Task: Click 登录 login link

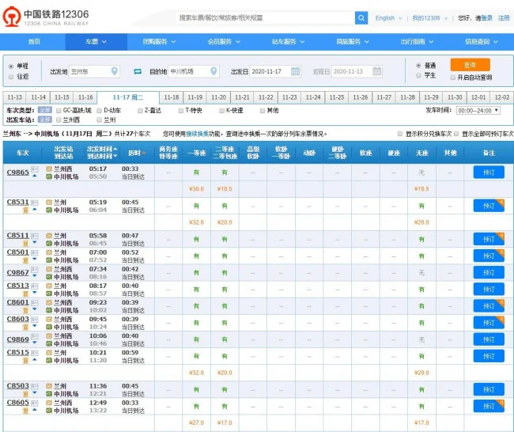Action: click(487, 18)
